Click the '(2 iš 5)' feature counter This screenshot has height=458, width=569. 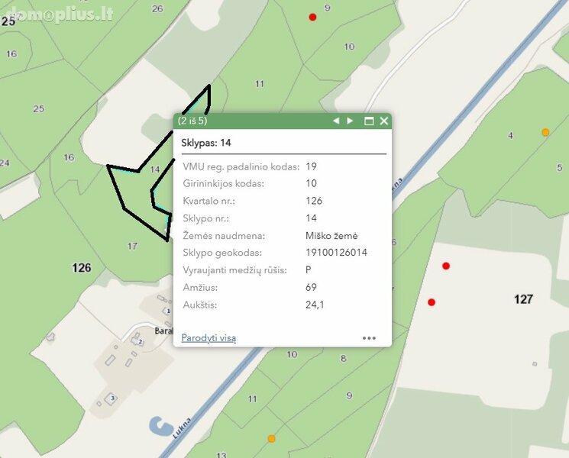click(192, 121)
